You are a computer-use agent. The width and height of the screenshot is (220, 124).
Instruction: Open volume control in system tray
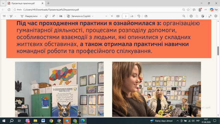[x=193, y=121]
